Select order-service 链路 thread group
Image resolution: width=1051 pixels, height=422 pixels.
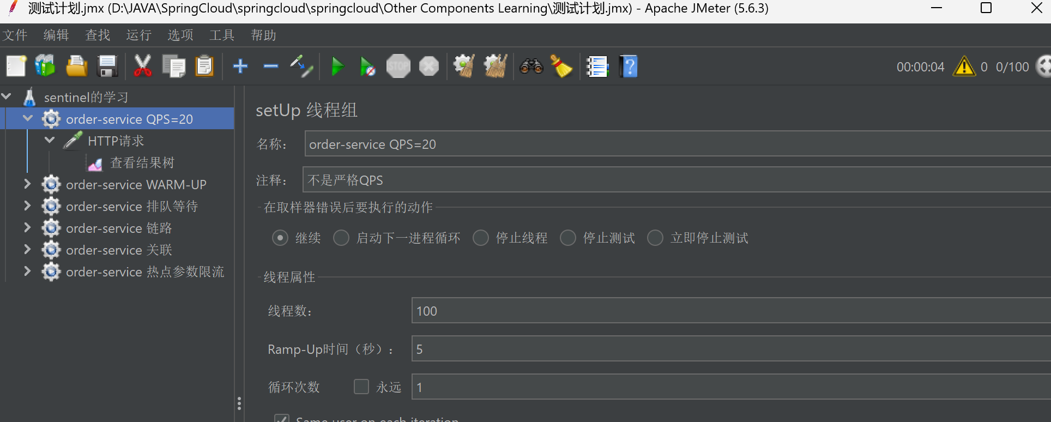(119, 228)
